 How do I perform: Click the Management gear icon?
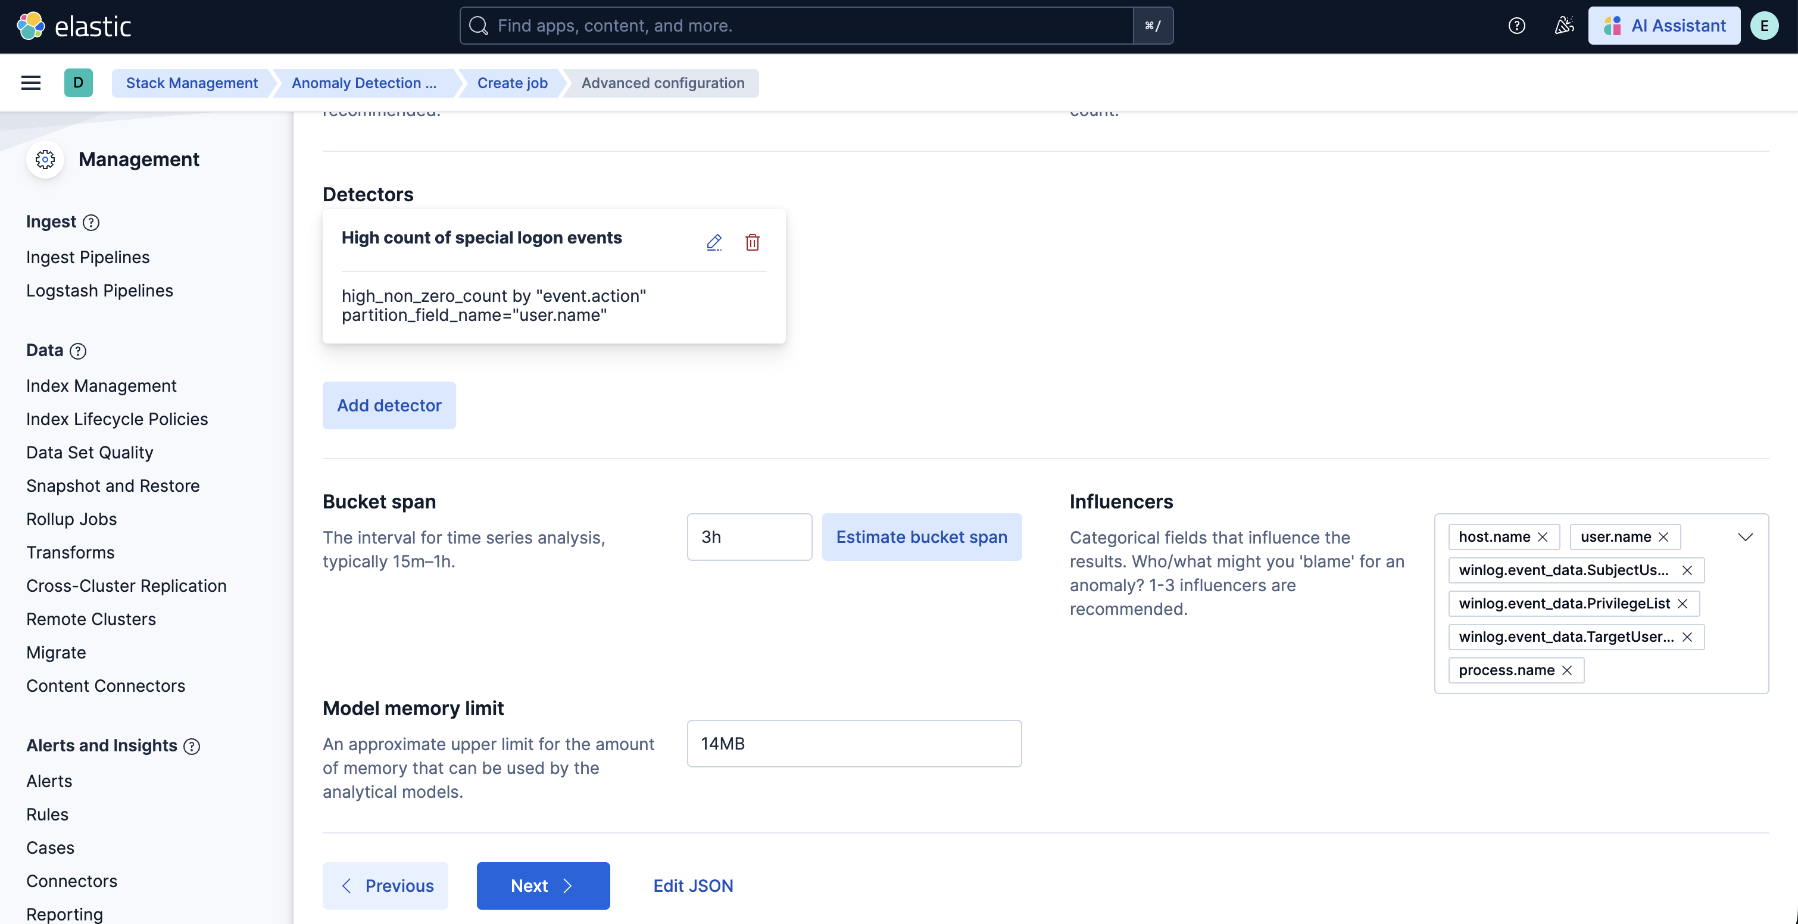click(45, 159)
